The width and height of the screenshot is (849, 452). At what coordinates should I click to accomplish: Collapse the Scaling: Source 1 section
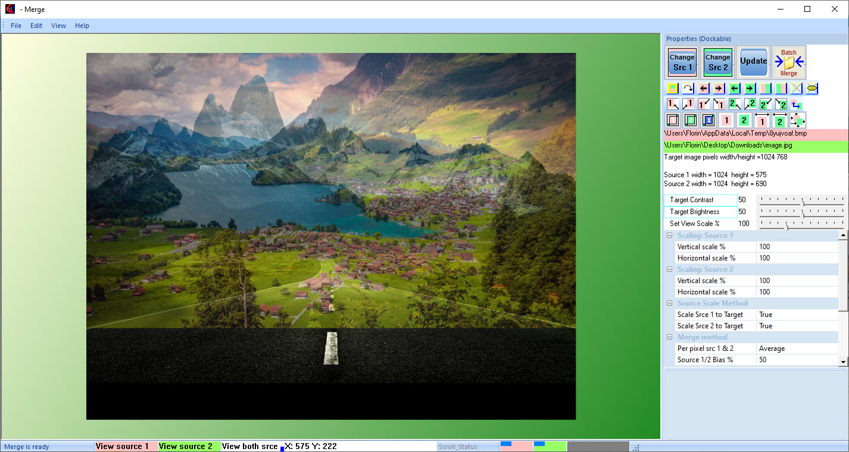click(669, 236)
